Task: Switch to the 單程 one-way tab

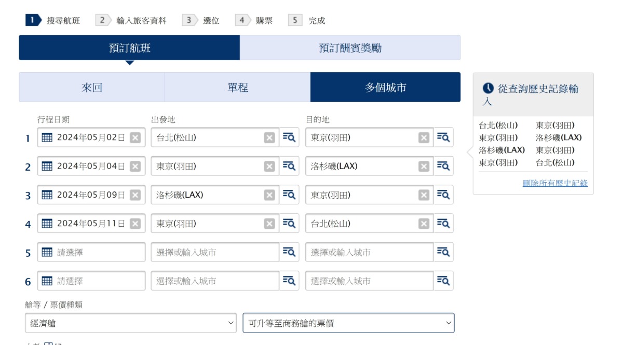Action: point(238,87)
